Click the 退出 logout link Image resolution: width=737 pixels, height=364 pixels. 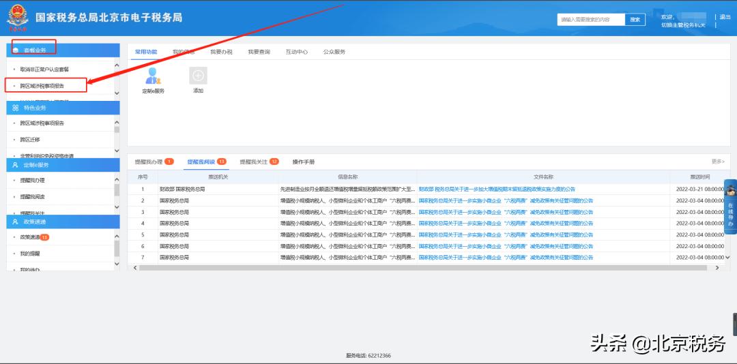[x=724, y=17]
